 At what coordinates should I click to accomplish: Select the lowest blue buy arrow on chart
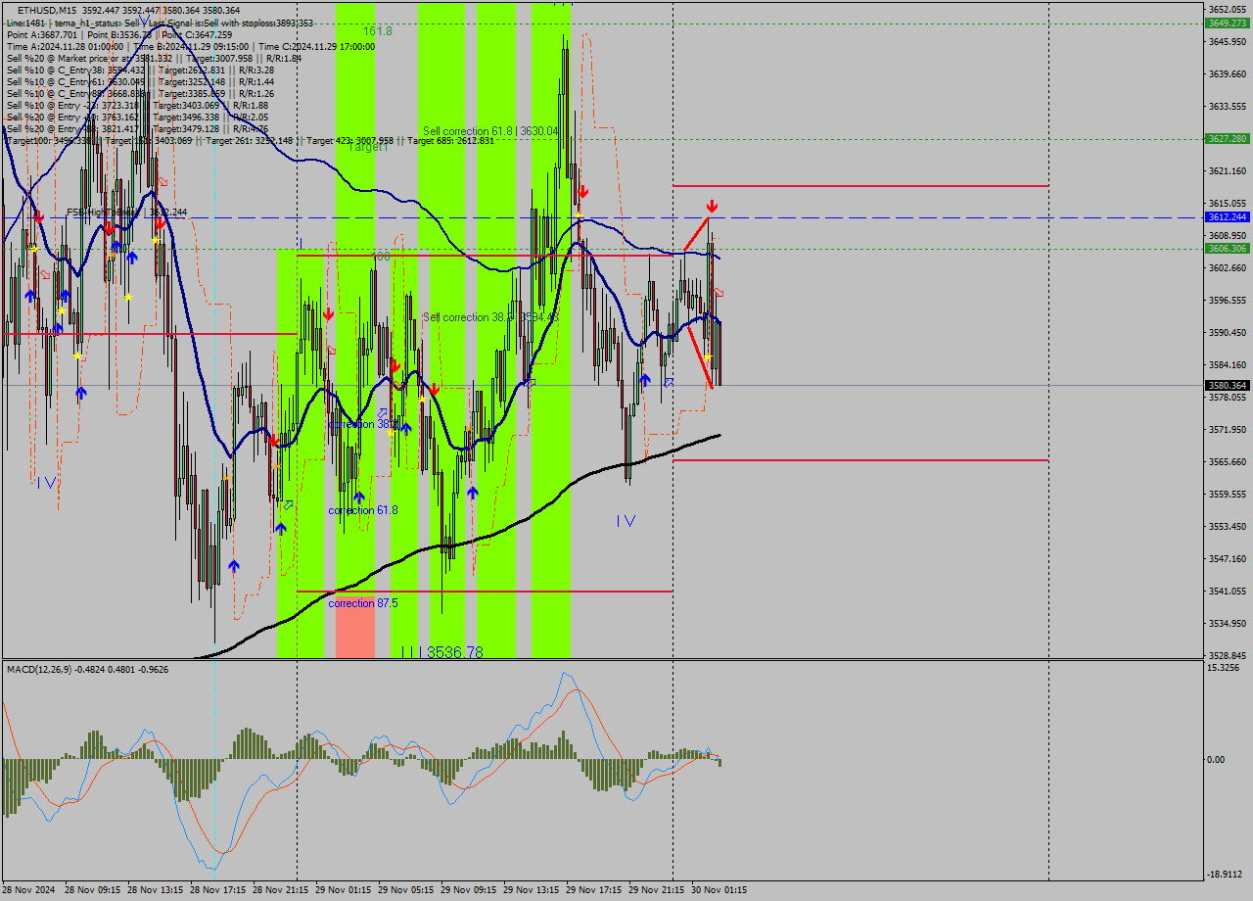[x=234, y=566]
